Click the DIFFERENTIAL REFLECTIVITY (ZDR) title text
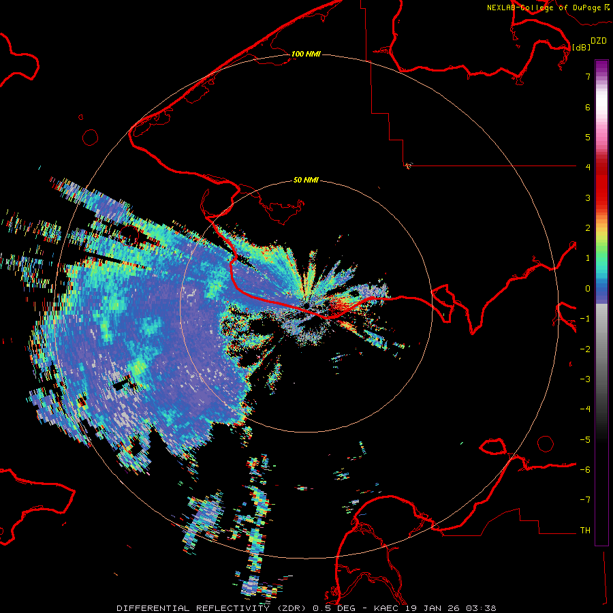 [213, 608]
